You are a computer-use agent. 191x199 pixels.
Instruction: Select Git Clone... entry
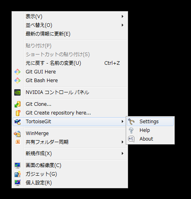click(70, 104)
